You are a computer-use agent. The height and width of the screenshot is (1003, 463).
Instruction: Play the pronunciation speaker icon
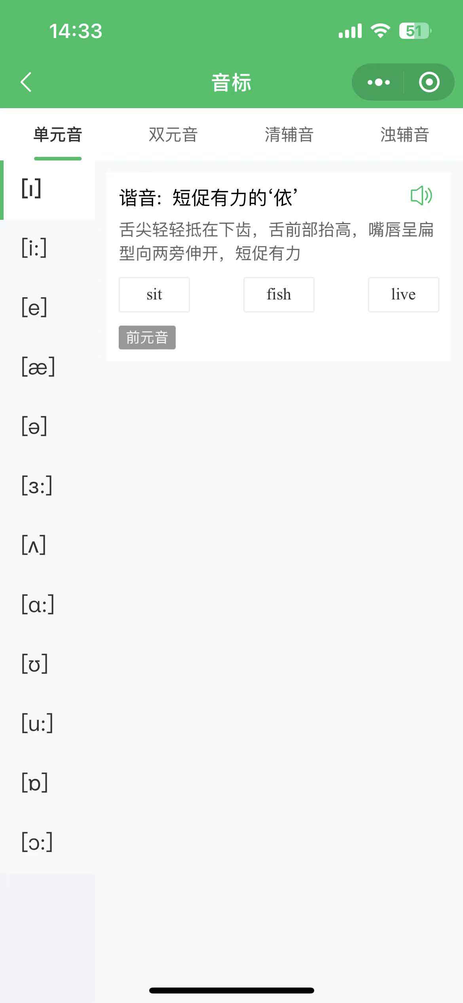pyautogui.click(x=421, y=196)
